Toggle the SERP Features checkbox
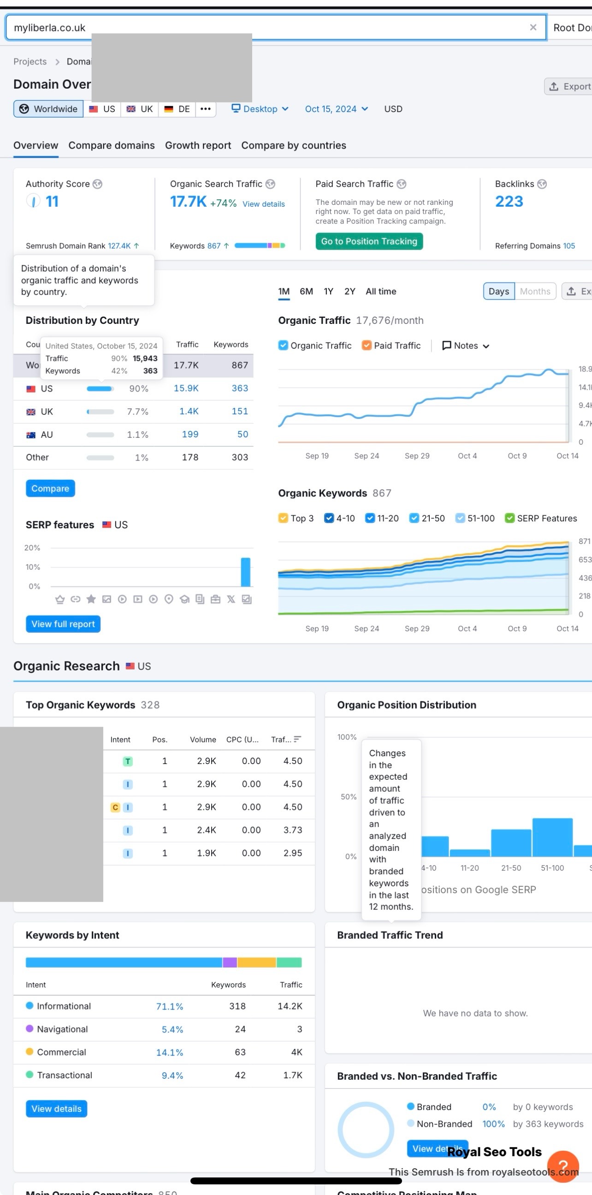The height and width of the screenshot is (1195, 592). 509,518
